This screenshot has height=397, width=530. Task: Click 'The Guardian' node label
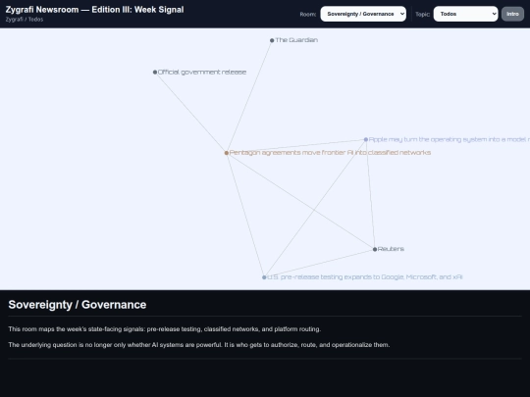[296, 40]
